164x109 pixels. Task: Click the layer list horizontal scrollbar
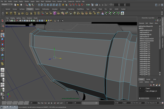[x=145, y=98]
